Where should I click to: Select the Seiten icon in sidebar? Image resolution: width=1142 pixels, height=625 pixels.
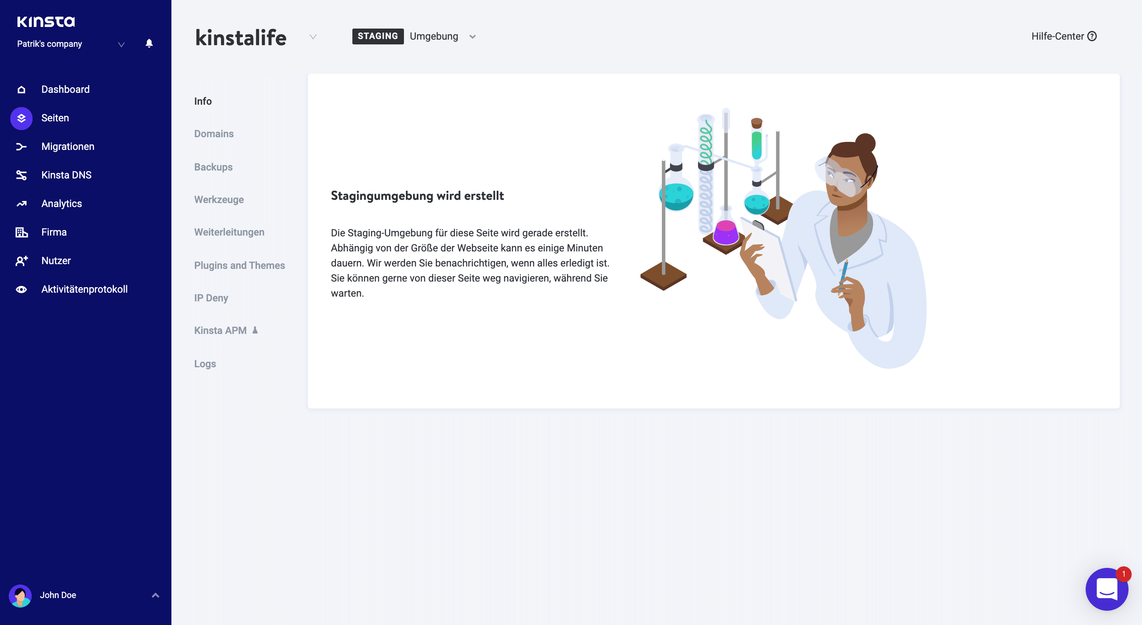click(x=21, y=118)
